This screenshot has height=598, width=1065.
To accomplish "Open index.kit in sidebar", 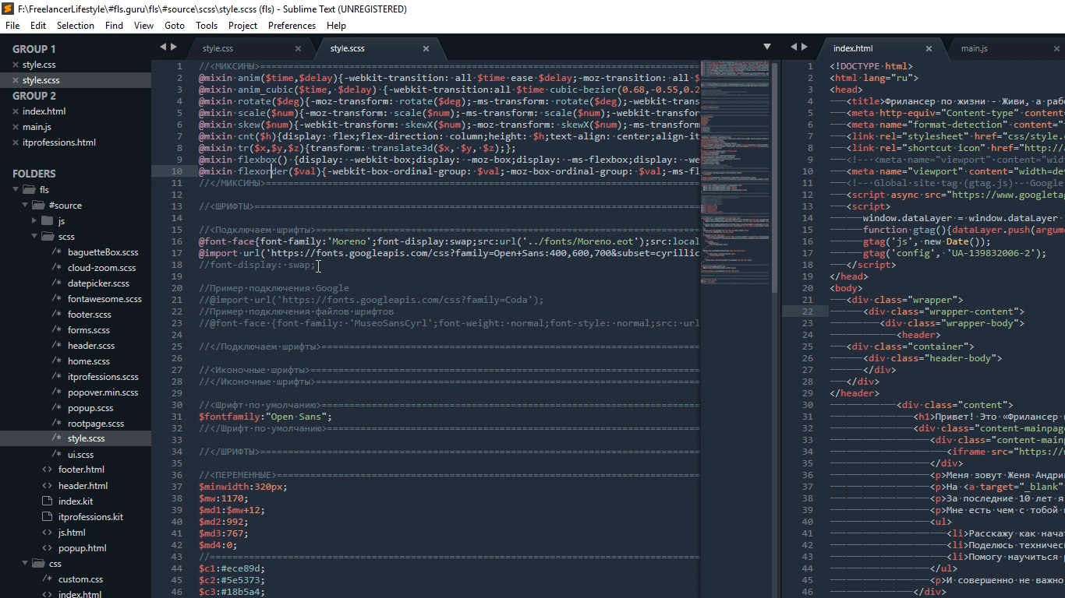I will 75,501.
